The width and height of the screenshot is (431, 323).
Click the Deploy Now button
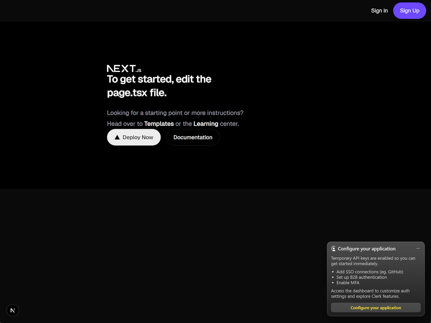134,137
